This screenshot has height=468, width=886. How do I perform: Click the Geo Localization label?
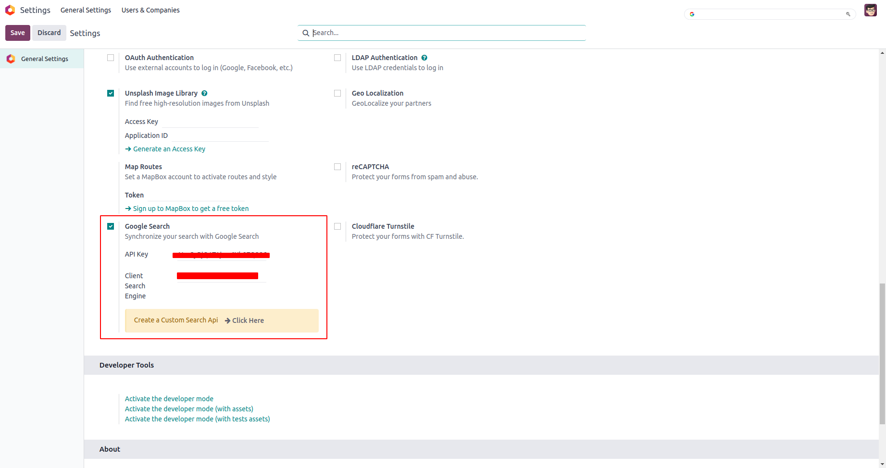coord(377,93)
